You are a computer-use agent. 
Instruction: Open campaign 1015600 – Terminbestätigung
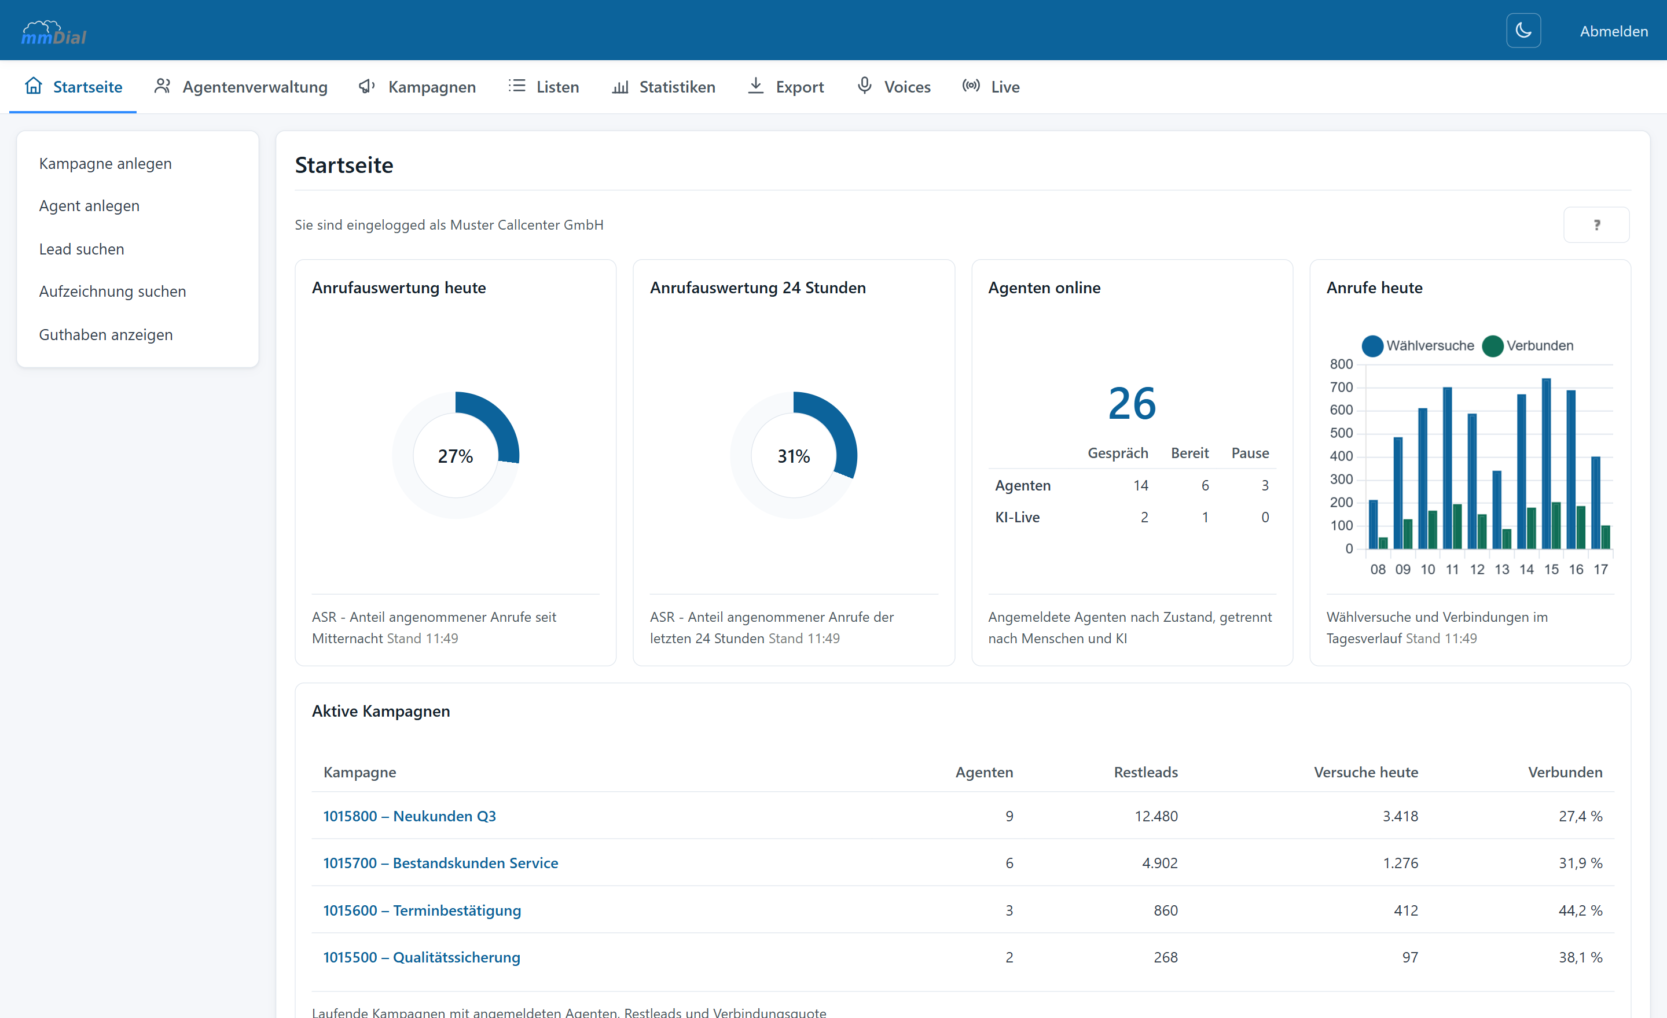coord(422,910)
